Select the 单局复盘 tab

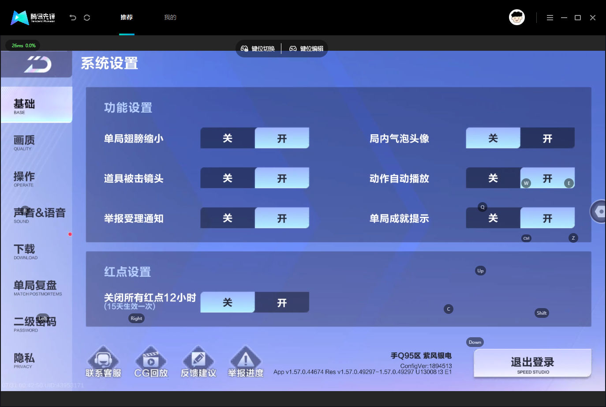point(37,288)
